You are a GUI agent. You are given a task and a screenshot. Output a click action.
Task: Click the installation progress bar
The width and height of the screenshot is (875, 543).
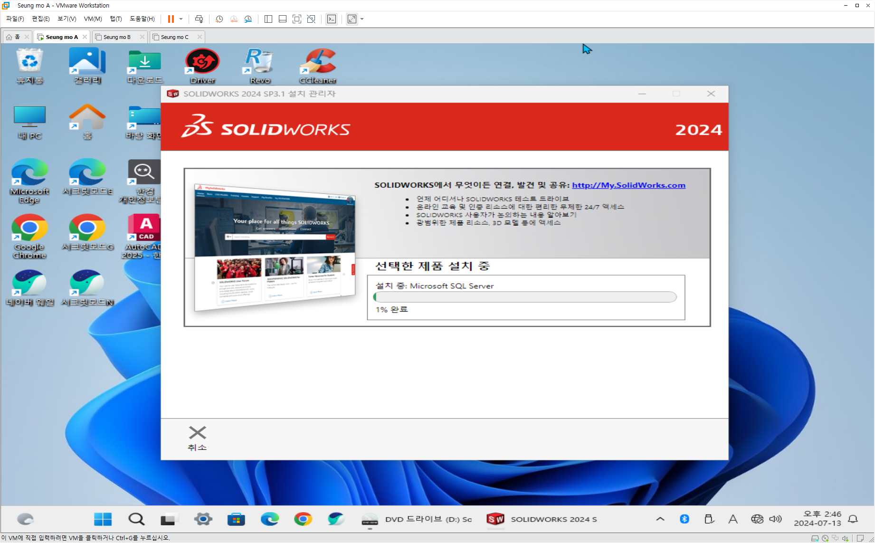tap(525, 297)
